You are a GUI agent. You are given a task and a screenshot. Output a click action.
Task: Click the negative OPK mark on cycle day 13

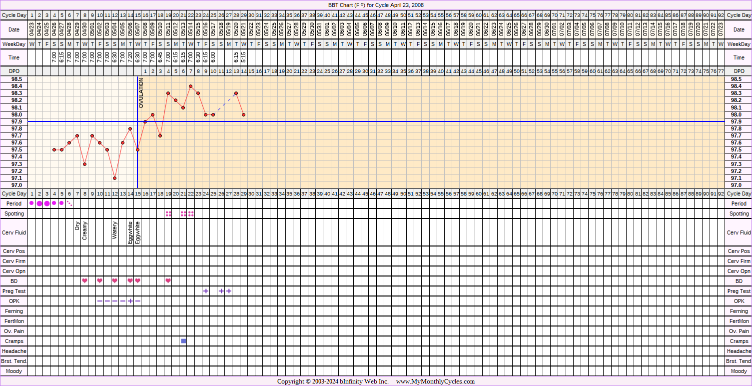click(x=122, y=301)
